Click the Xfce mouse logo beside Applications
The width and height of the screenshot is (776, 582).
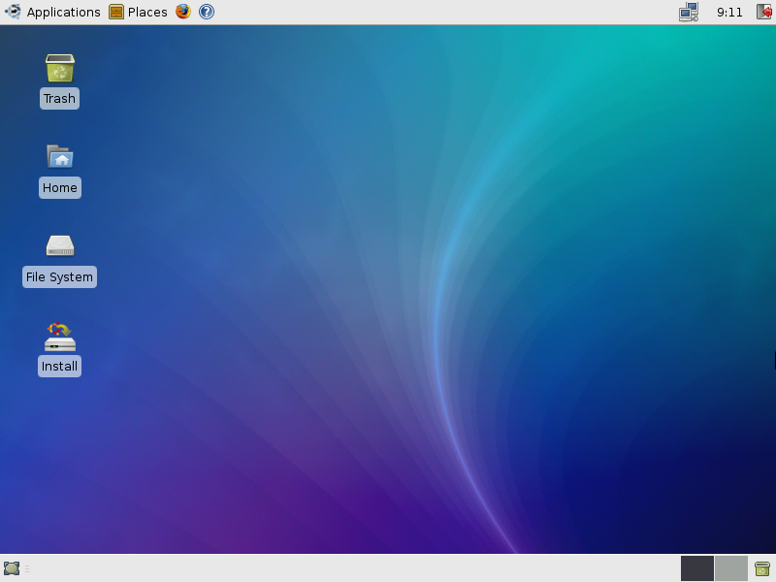click(13, 12)
